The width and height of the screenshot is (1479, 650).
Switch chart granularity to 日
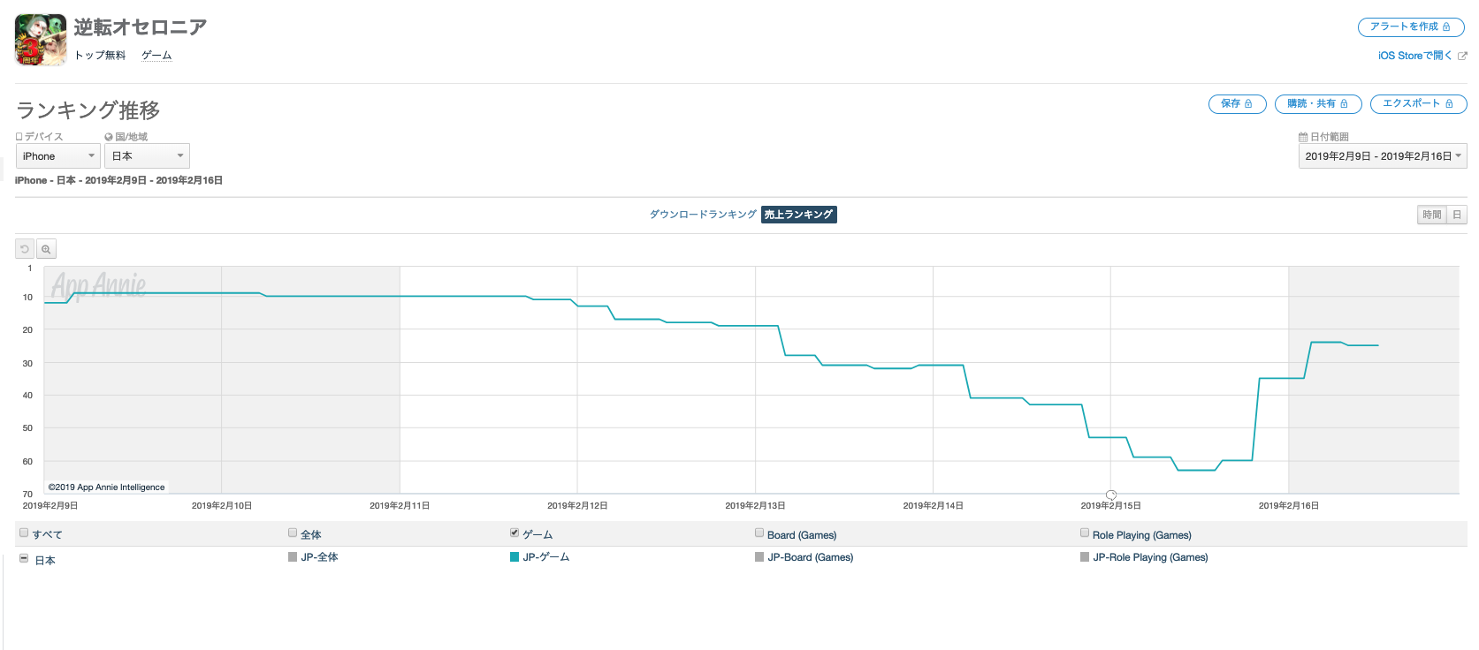(x=1457, y=215)
